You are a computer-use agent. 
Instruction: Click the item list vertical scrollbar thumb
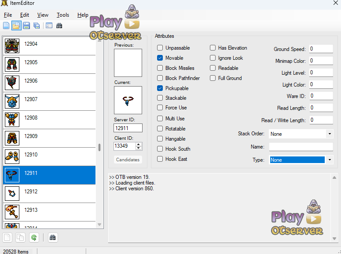click(99, 147)
